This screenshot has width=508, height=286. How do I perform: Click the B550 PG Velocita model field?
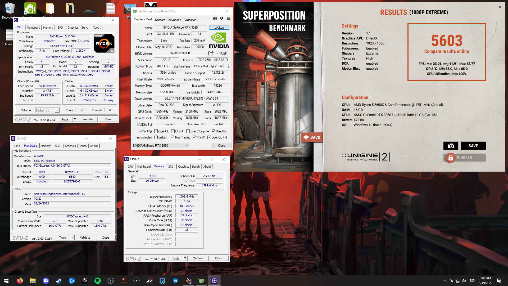tap(58, 161)
